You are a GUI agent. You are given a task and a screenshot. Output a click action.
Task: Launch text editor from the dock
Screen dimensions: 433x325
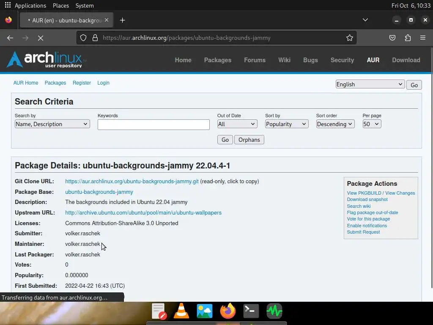[x=159, y=311]
